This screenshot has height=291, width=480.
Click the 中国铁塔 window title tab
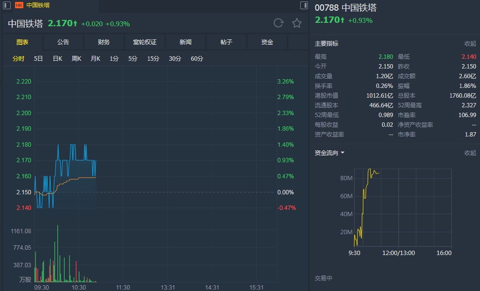38,5
